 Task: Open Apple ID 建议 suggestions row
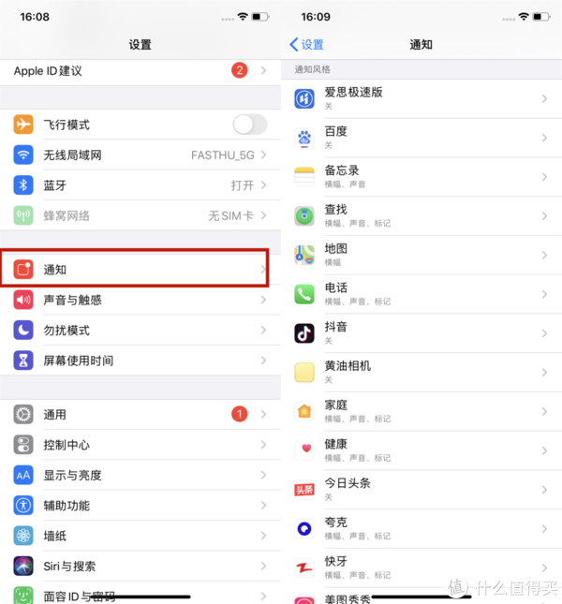pos(140,71)
